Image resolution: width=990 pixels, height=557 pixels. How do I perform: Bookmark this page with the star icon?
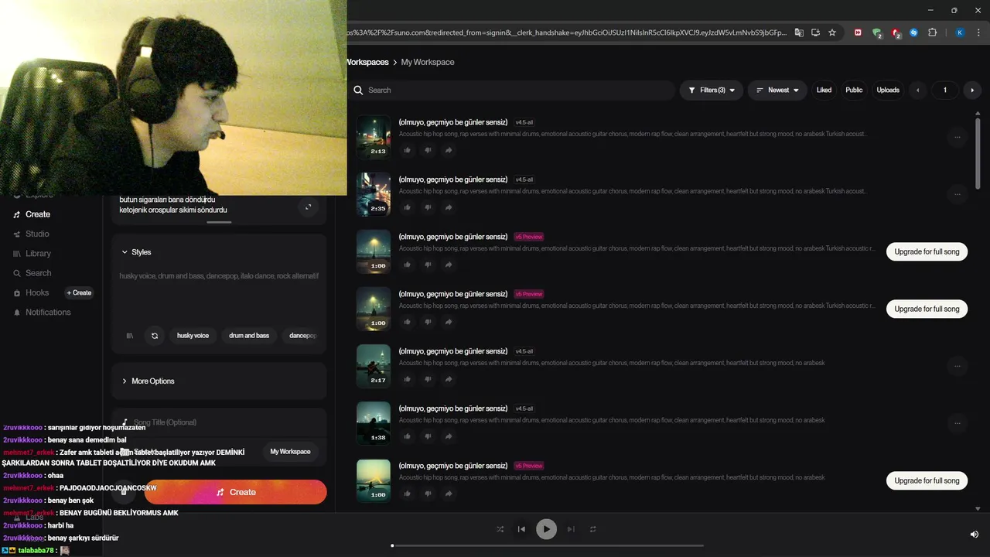(x=832, y=32)
